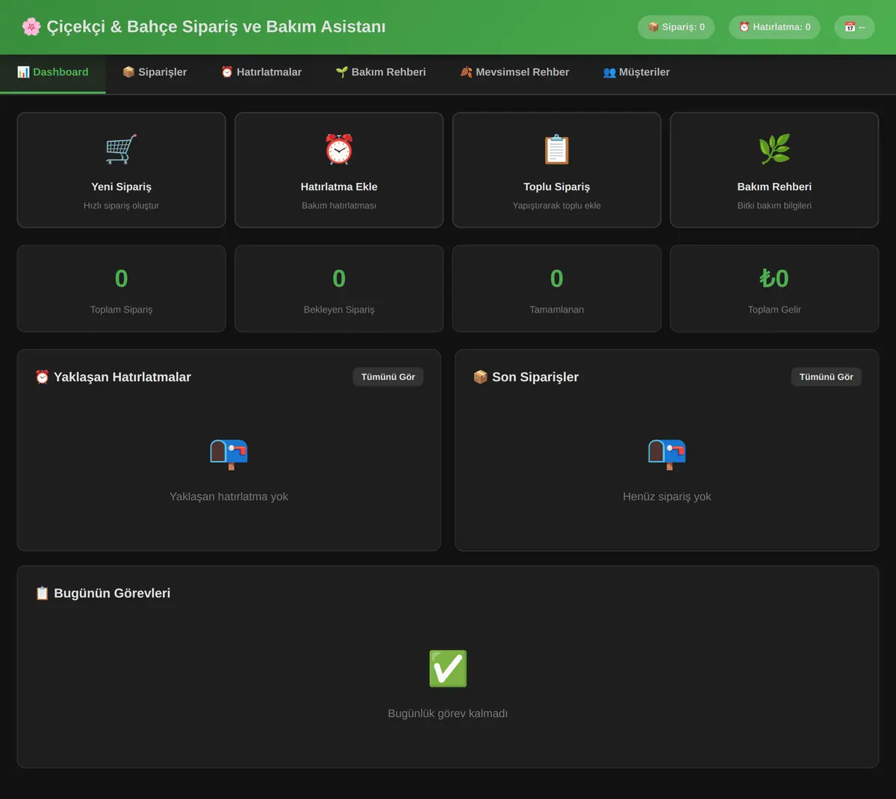Click the mailbox icon under Son Siparişler
Viewport: 896px width, 799px height.
667,453
